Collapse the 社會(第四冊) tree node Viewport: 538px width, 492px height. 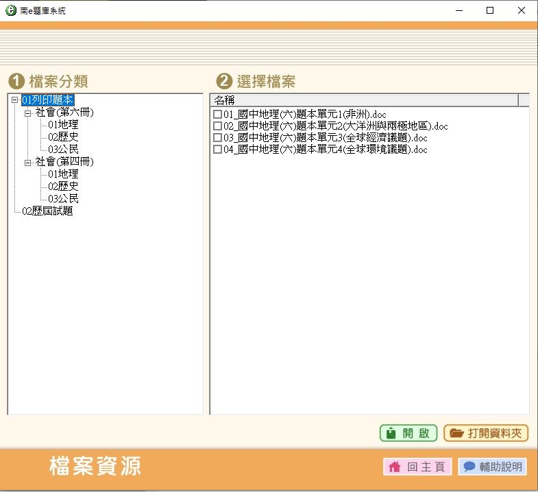pos(28,162)
